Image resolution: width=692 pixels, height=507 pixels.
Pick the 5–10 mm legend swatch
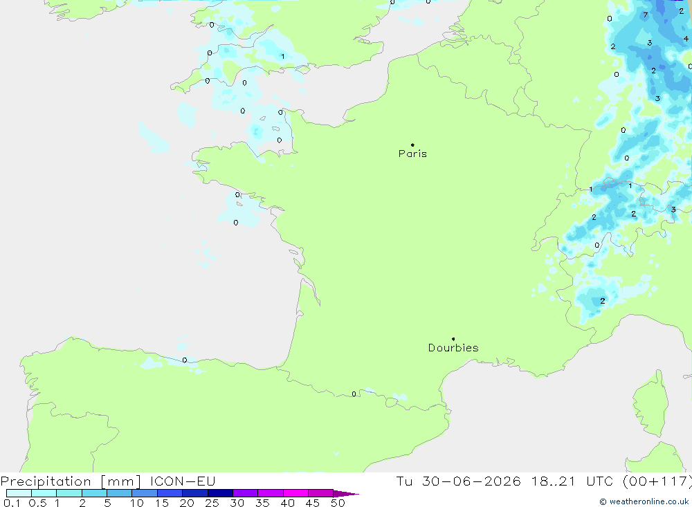click(x=120, y=493)
